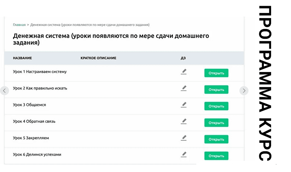
Task: Open lesson Урок 3 Общаемся
Action: pos(216,106)
